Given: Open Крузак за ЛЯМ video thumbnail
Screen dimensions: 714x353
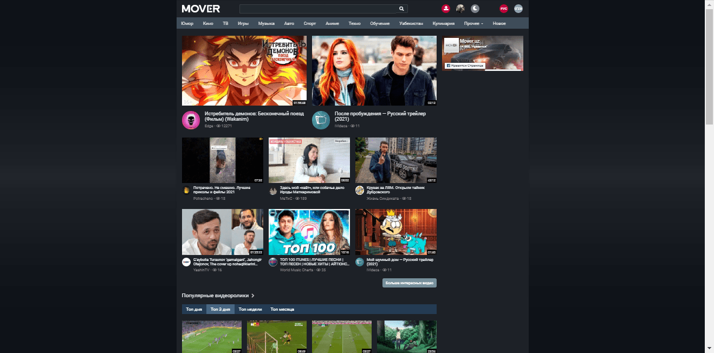Looking at the screenshot, I should pos(396,160).
